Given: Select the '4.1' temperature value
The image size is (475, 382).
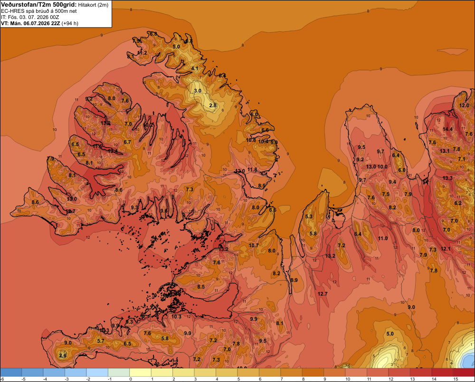Looking at the screenshot, I should click(195, 68).
